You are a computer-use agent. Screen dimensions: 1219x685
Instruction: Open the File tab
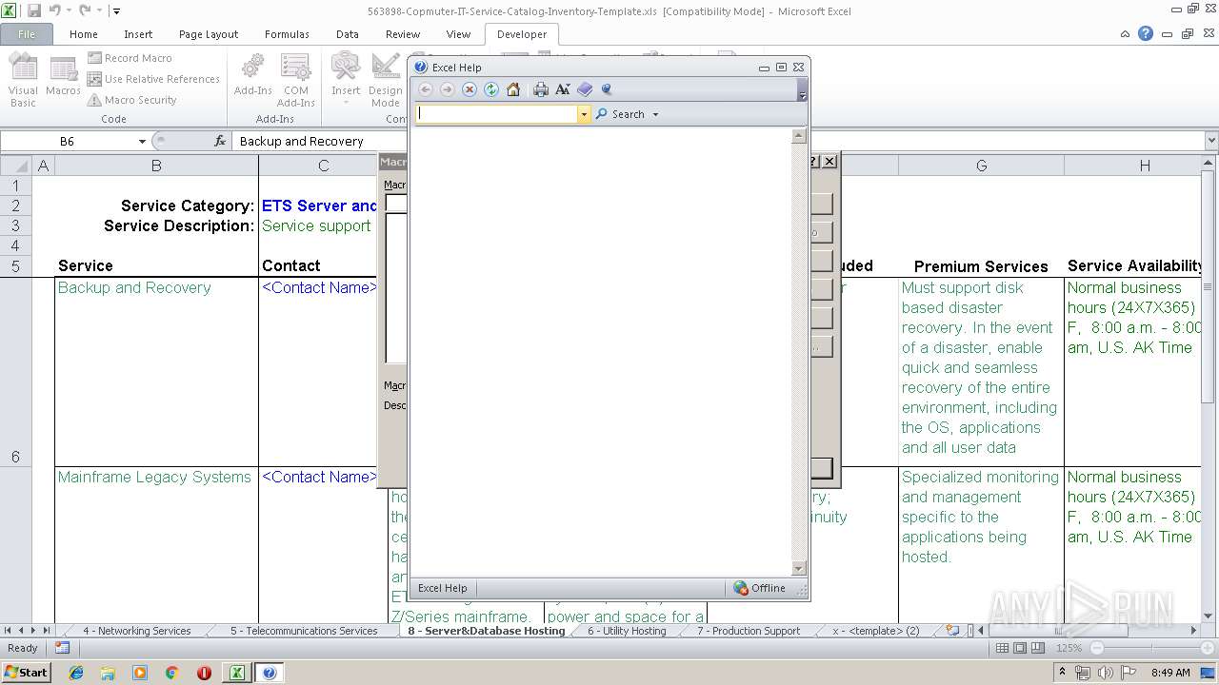(x=27, y=34)
